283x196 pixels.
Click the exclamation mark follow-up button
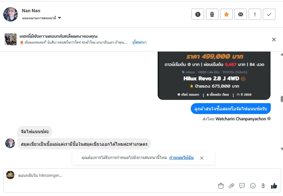click(x=255, y=14)
